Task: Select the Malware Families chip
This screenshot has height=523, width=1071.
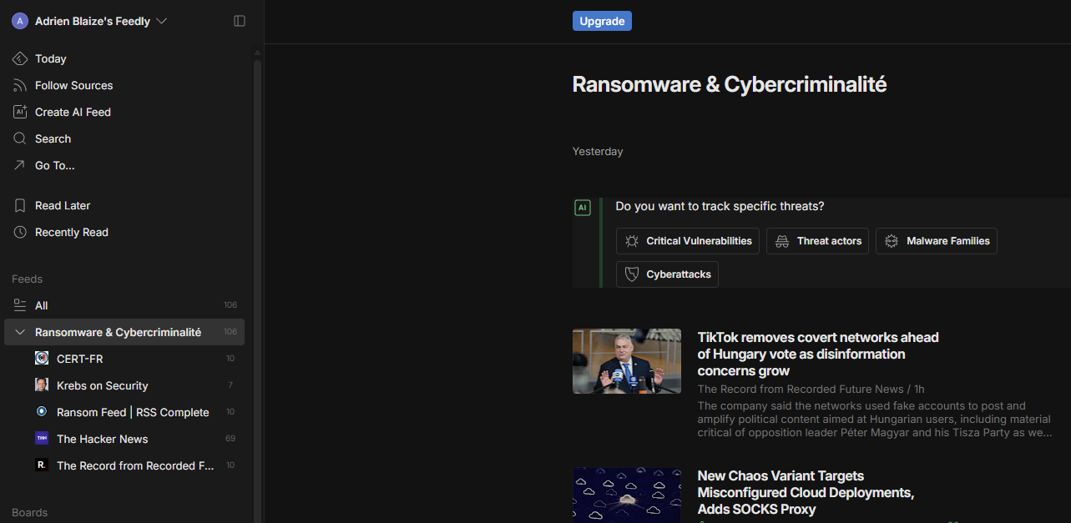Action: click(936, 241)
